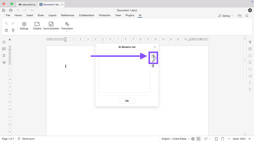
Task: Open the Chatbot tool
Action: (37, 26)
